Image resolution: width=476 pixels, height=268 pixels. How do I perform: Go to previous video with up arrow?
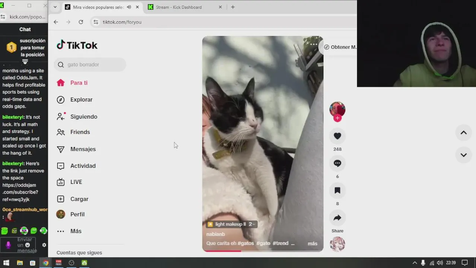click(463, 133)
